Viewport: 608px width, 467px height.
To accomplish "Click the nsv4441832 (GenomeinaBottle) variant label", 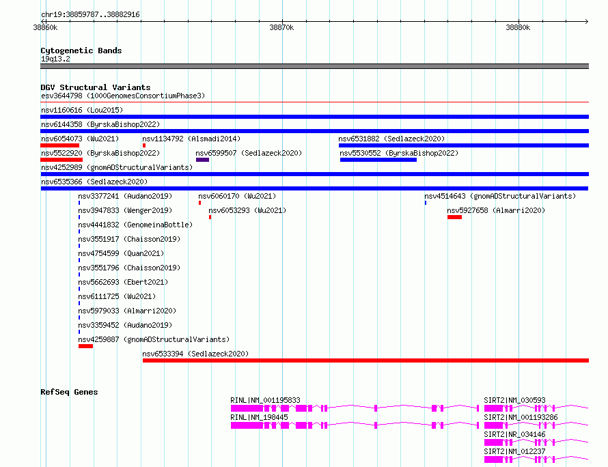I will 135,225.
